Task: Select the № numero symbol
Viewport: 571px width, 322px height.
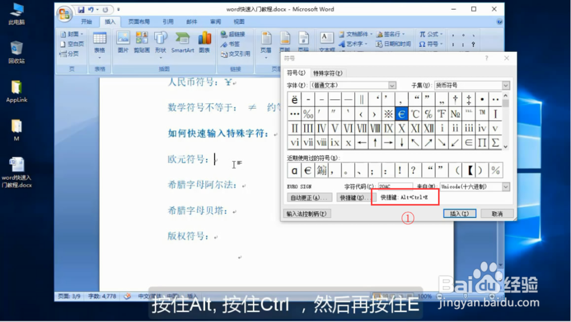Action: (x=455, y=114)
